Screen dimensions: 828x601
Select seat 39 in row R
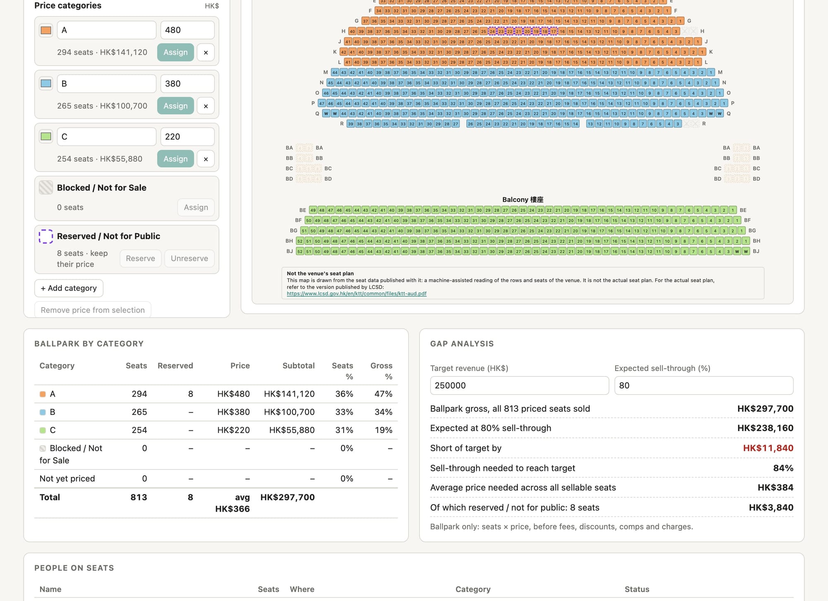coord(351,124)
